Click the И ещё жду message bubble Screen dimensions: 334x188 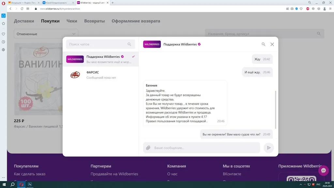pyautogui.click(x=257, y=72)
